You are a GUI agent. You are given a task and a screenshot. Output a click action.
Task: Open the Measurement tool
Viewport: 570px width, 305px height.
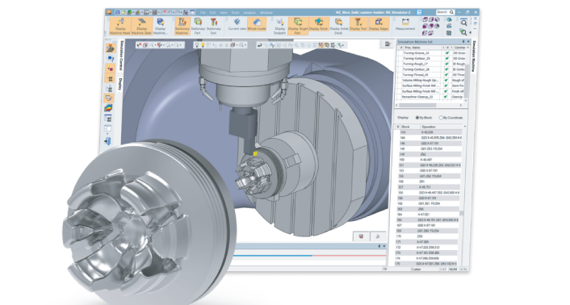(405, 24)
